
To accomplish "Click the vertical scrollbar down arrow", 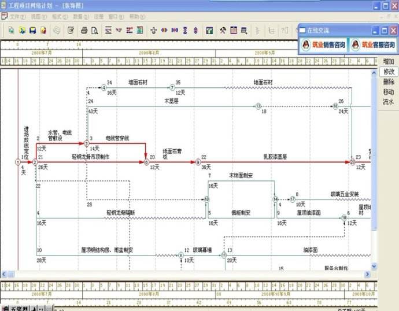I will point(374,266).
